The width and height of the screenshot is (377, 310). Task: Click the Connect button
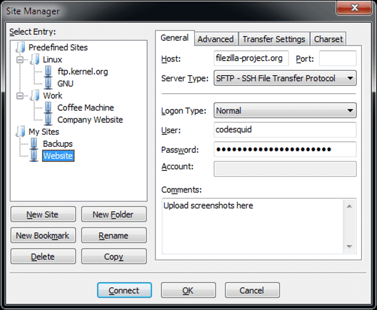[124, 290]
